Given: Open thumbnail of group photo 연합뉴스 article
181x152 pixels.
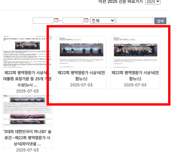Looking at the screenshot, I should (x=135, y=52).
